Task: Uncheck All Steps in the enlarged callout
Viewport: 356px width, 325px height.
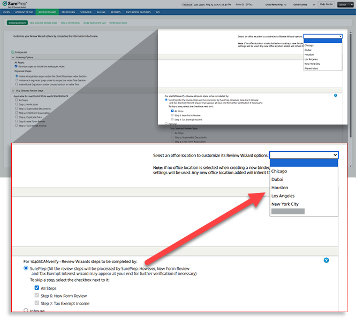Action: (x=36, y=288)
